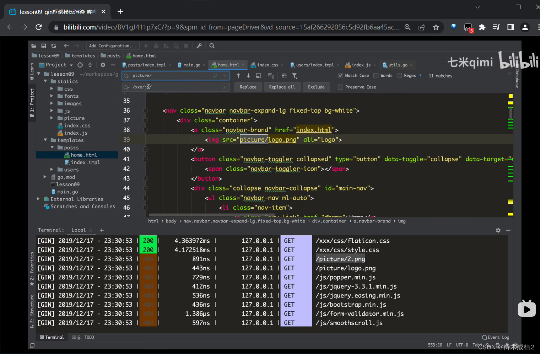540x354 pixels.
Task: Toggle the Preserve Case checkbox
Action: pos(340,87)
